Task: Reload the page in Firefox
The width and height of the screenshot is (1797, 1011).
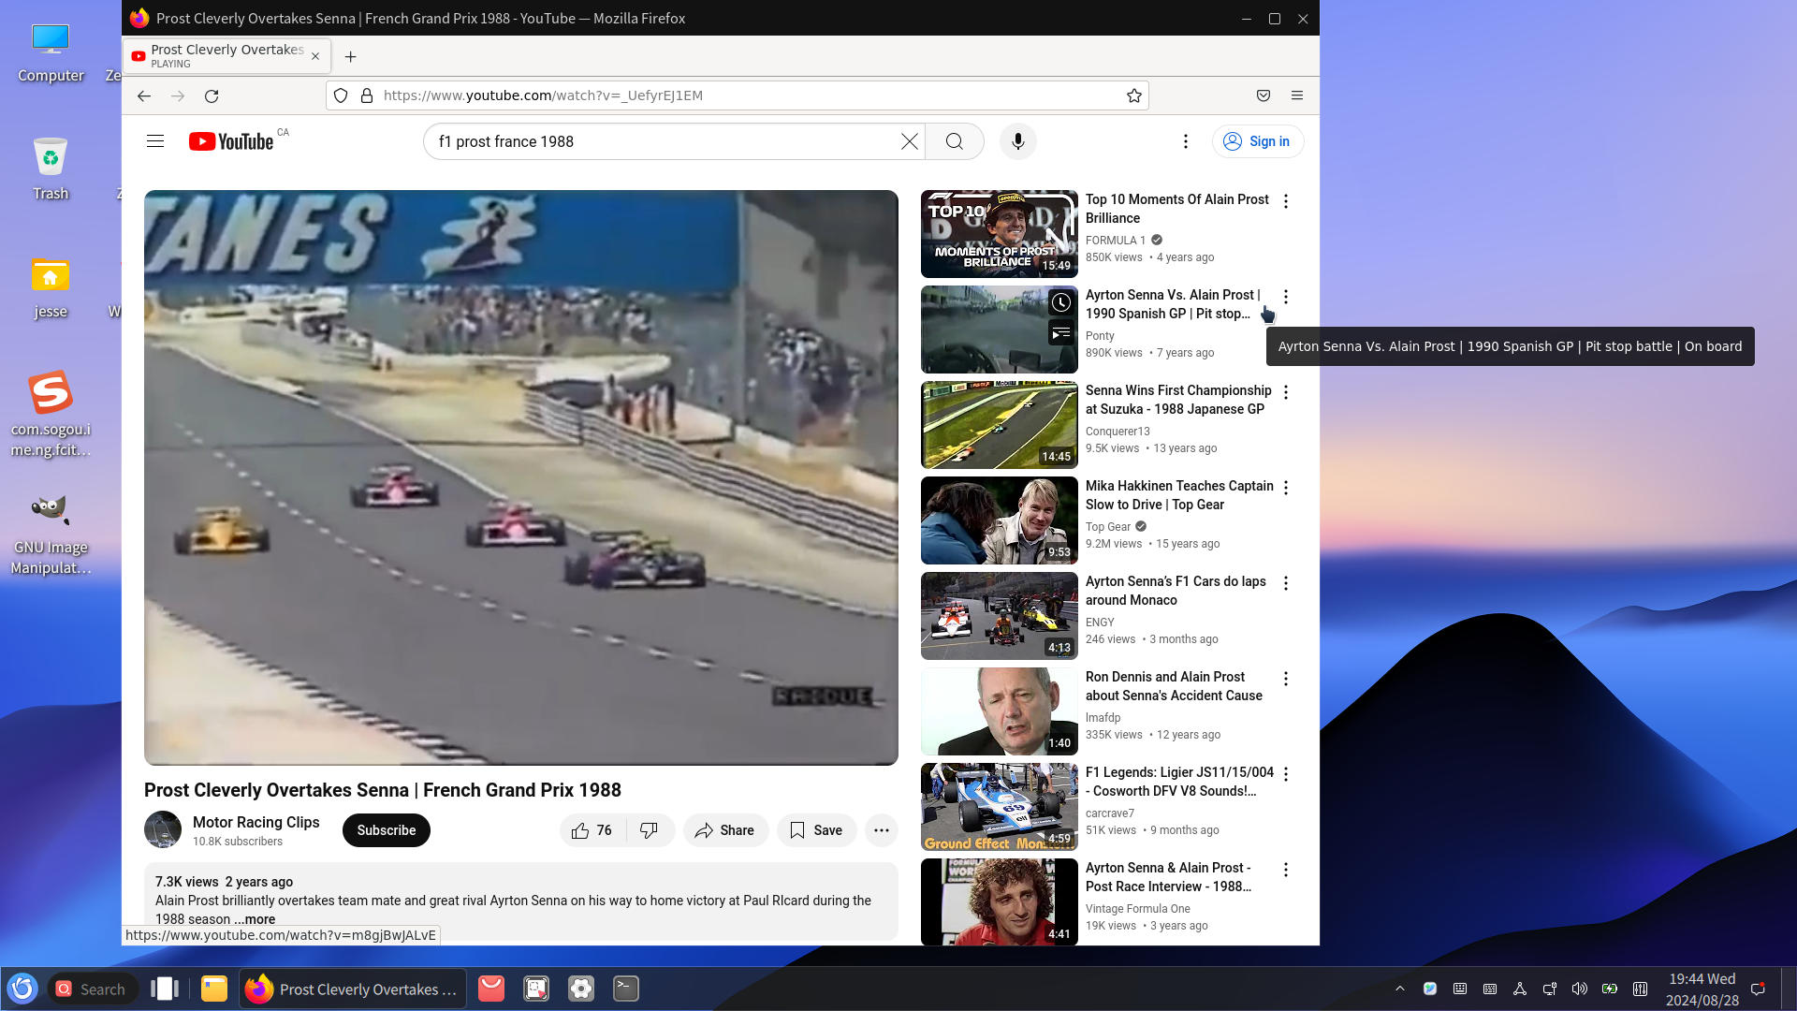Action: point(212,95)
